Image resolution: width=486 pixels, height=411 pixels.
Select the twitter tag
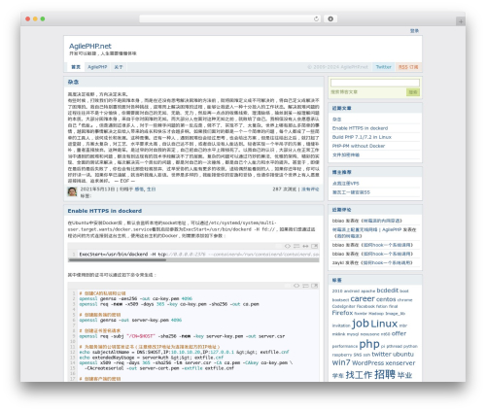[x=381, y=354]
